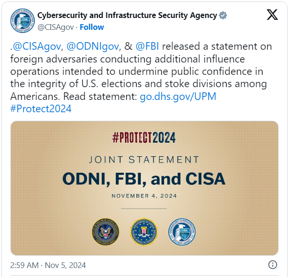Click the #PROTECT2024 banner heading in image
This screenshot has height=277, width=289.
click(x=144, y=137)
